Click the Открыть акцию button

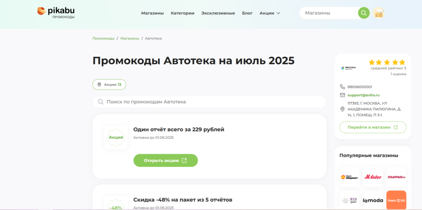point(165,160)
